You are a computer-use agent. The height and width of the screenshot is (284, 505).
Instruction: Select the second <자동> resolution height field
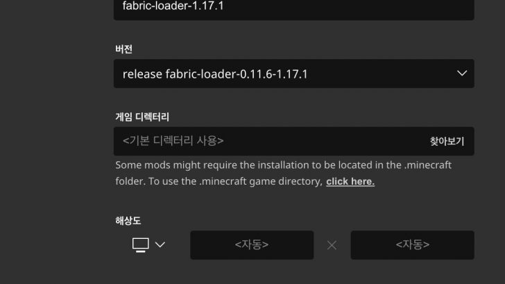(412, 245)
